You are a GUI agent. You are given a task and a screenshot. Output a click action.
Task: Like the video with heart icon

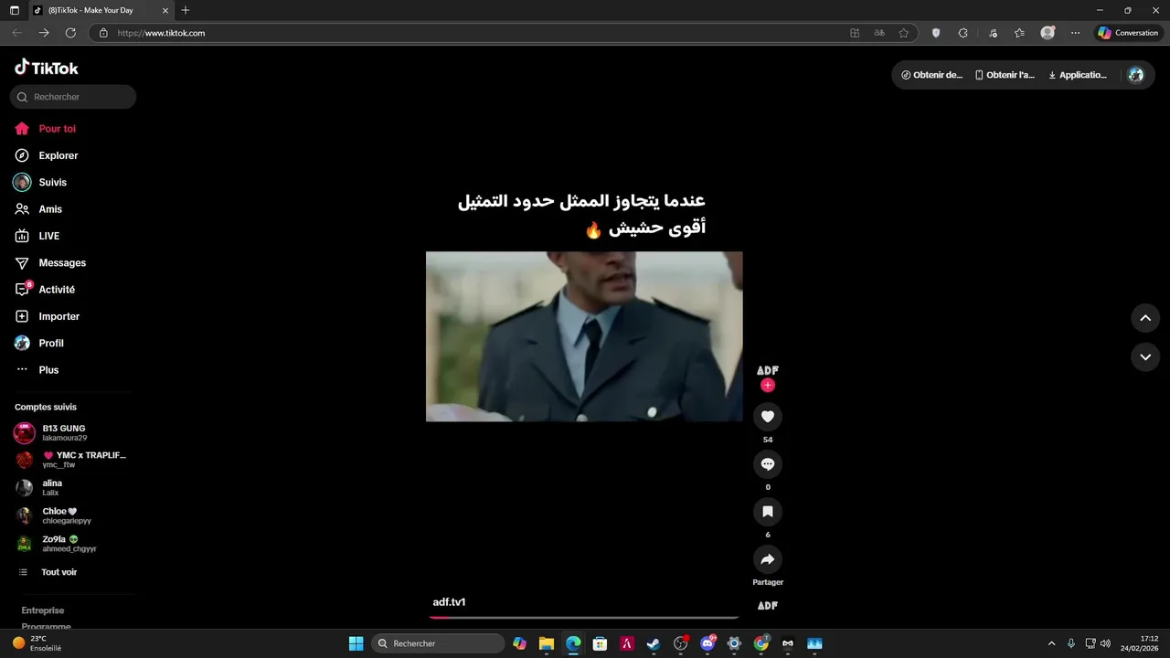(768, 417)
